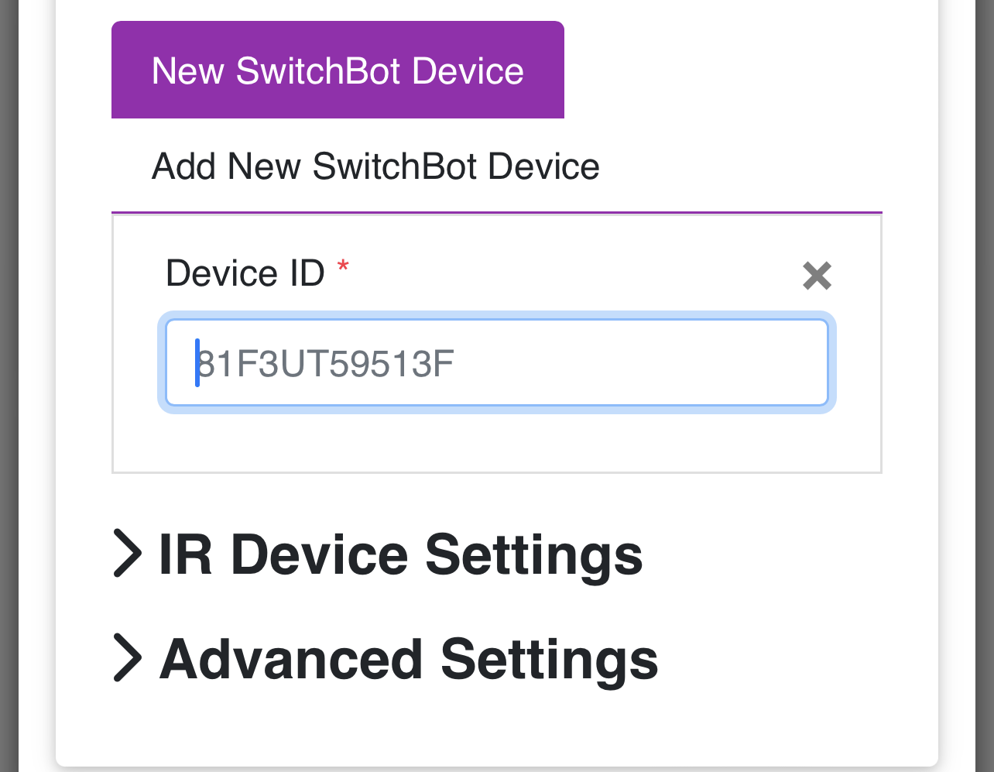Expand the Advanced Settings section
The image size is (994, 772).
pos(408,659)
